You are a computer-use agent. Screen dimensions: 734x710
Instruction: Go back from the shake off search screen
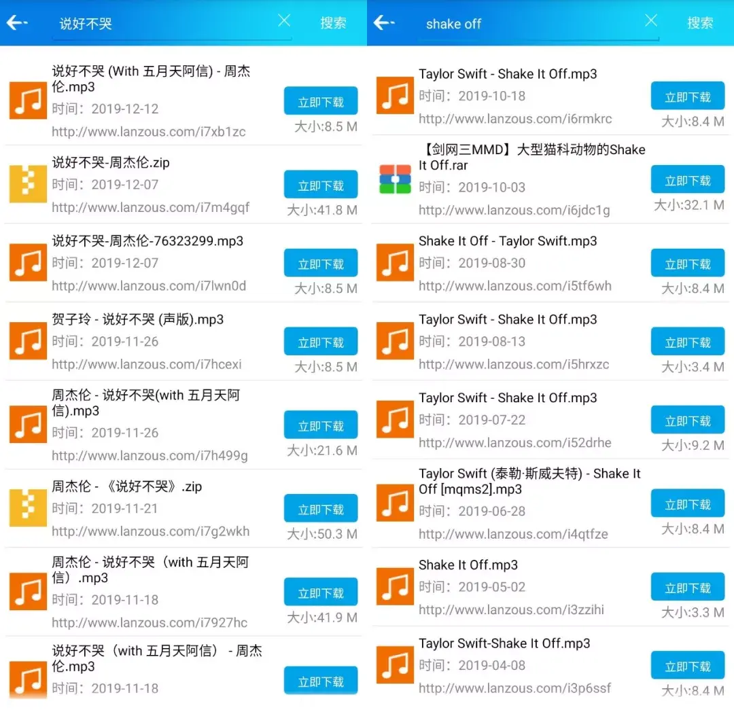click(384, 22)
